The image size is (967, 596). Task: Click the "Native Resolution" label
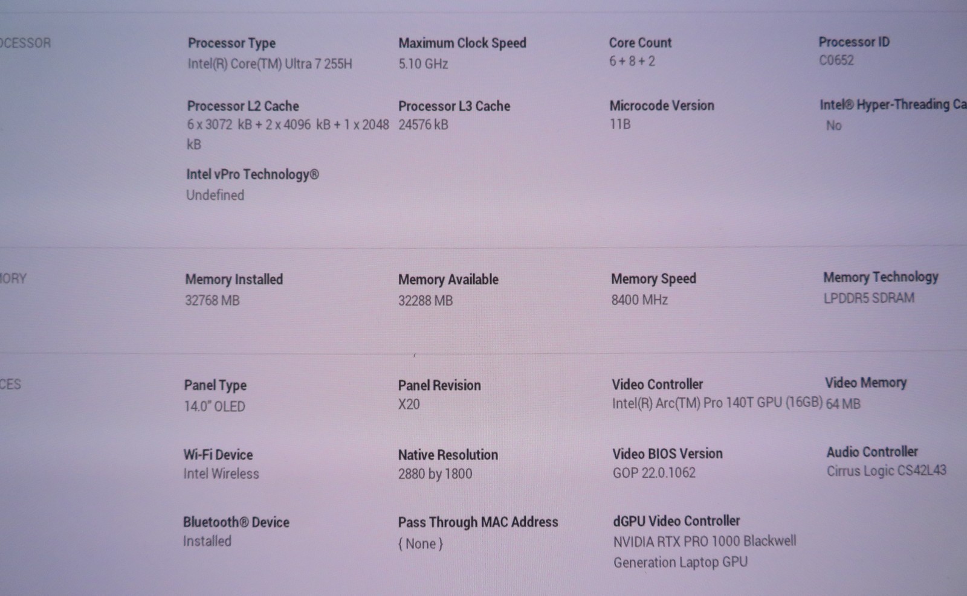pyautogui.click(x=448, y=455)
